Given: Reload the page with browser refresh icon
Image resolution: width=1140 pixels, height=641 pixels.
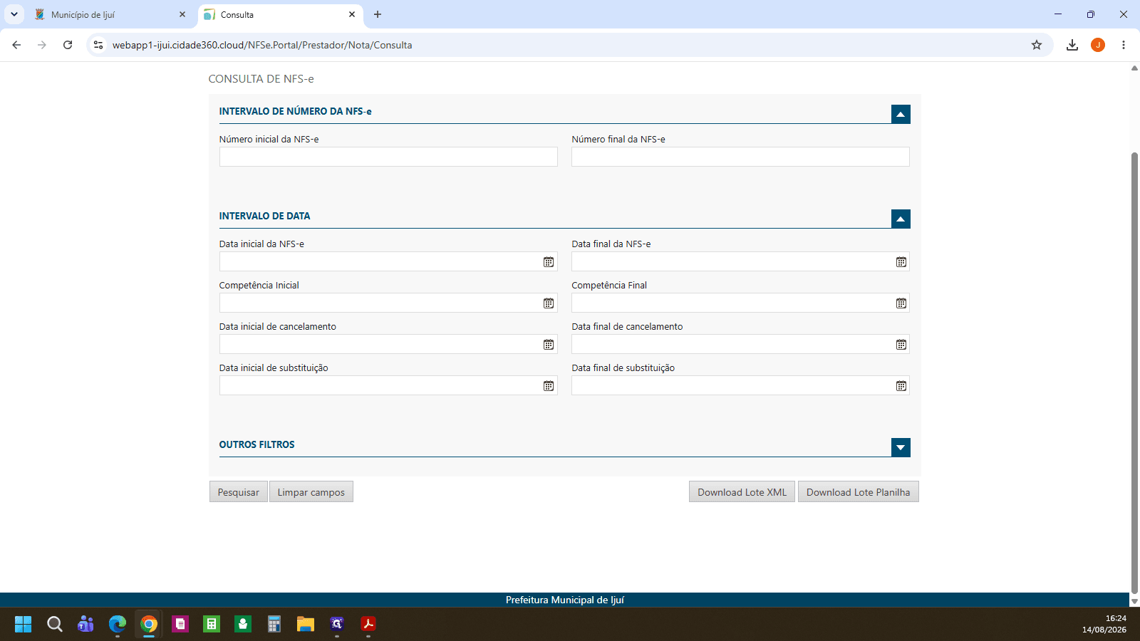Looking at the screenshot, I should coord(68,45).
